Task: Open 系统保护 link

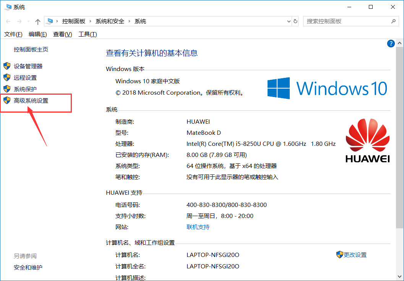Action: pos(25,89)
